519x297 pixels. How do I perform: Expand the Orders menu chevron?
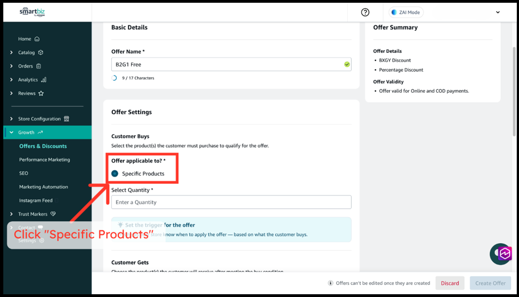click(x=12, y=66)
